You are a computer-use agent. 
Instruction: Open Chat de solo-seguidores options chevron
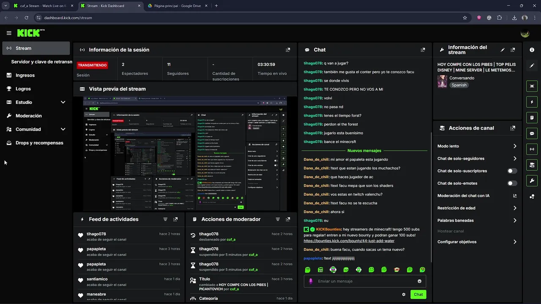coord(515,158)
